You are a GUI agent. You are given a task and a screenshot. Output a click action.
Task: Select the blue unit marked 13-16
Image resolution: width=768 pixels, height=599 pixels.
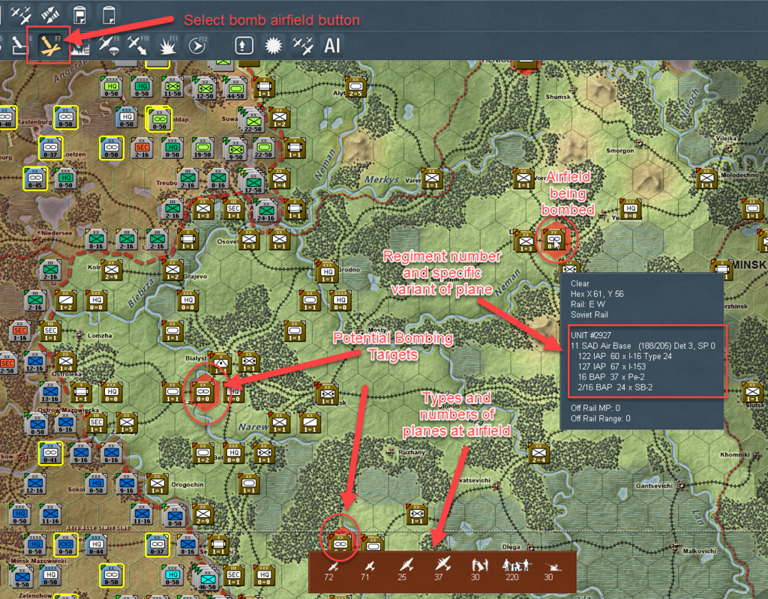point(50,392)
